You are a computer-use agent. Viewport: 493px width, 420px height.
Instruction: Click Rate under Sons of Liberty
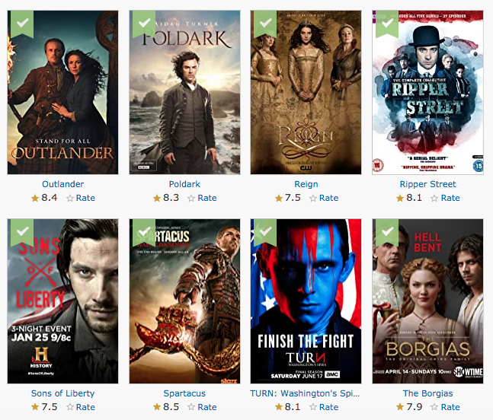[x=85, y=407]
